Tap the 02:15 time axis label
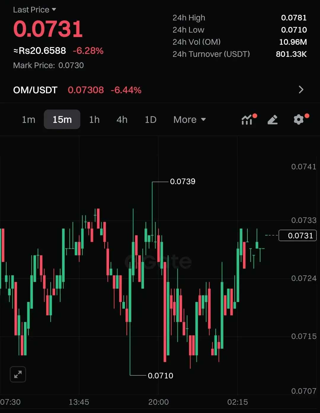The image size is (320, 413). tap(238, 402)
